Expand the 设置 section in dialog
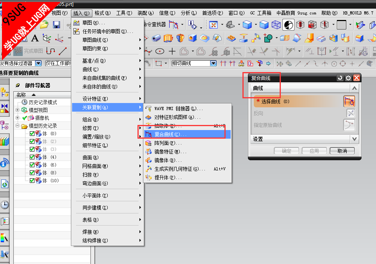Viewport: 376px width, 264px height. [354, 139]
